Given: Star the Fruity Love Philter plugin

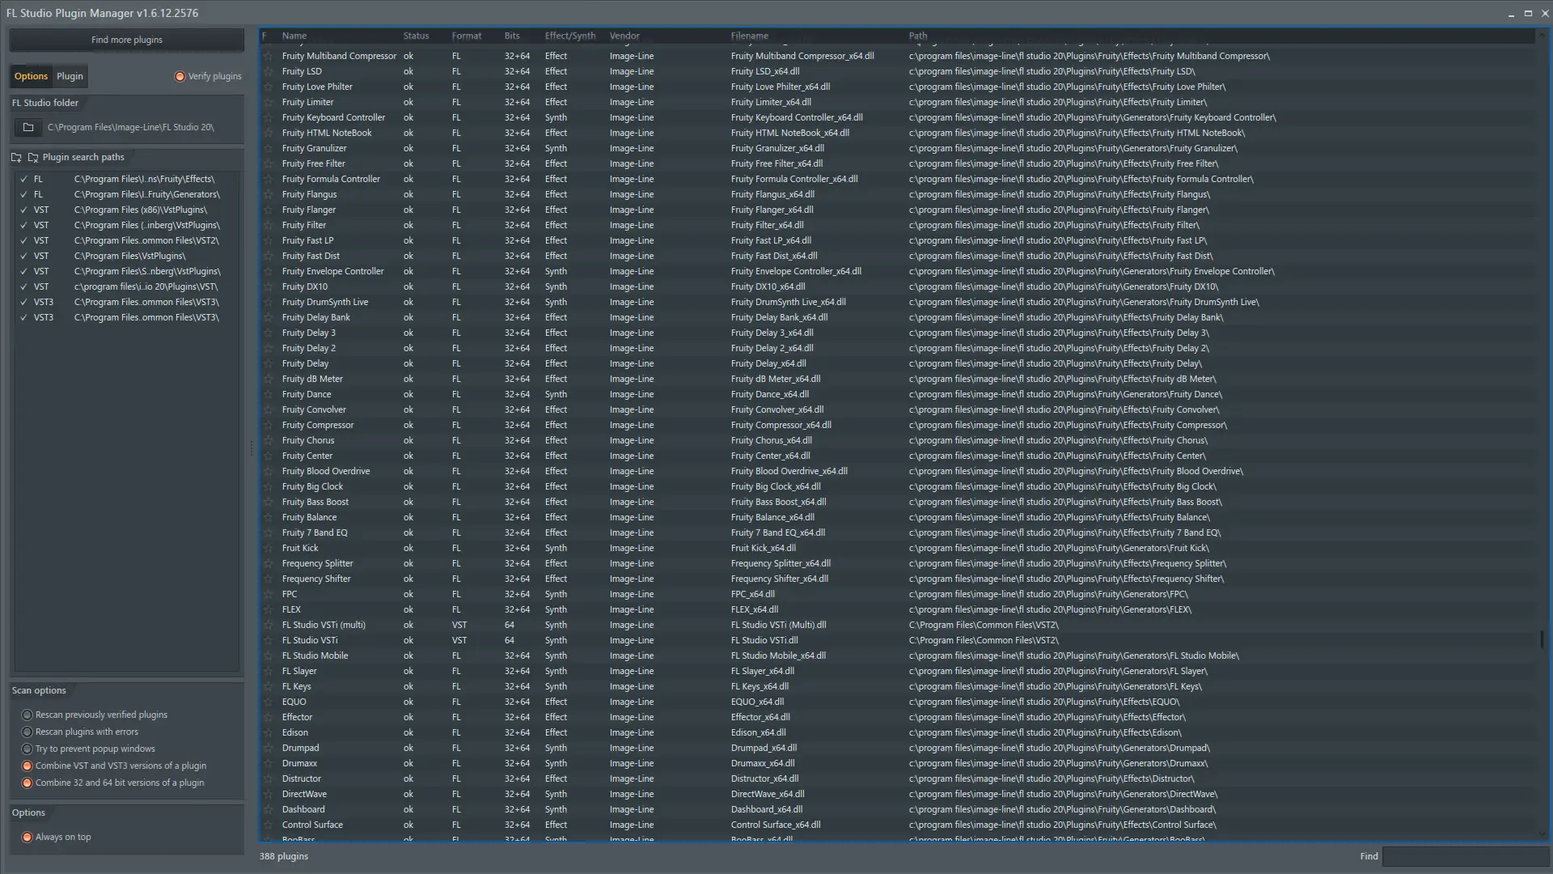Looking at the screenshot, I should point(269,87).
